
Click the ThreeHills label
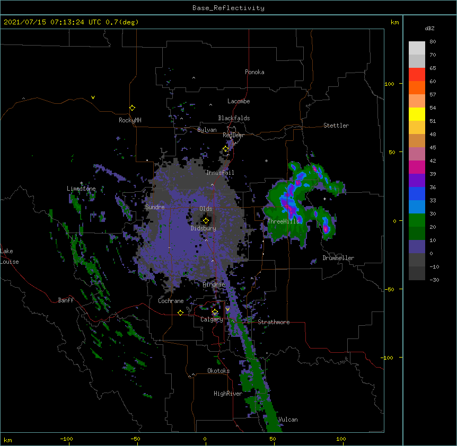(283, 221)
